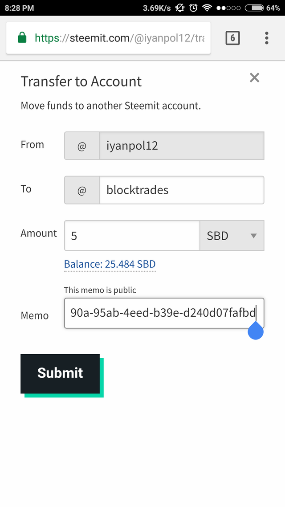Tap the alarm clock status icon
The height and width of the screenshot is (507, 285).
[x=193, y=8]
